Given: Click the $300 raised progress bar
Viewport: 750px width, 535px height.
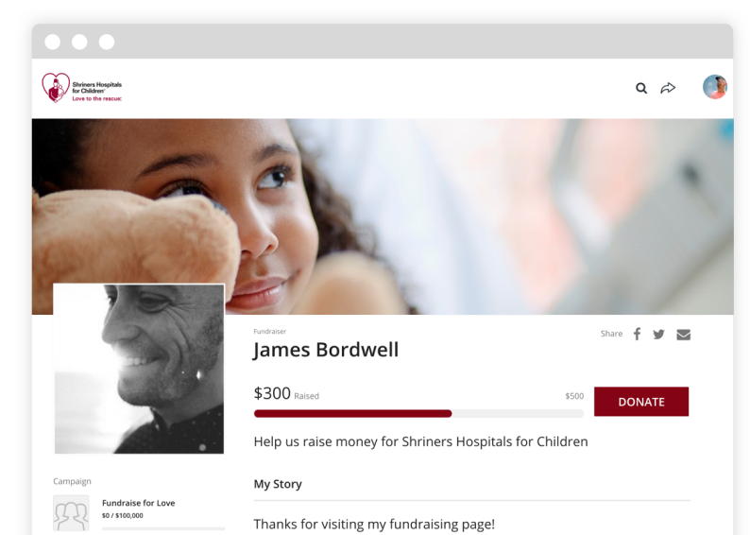Looking at the screenshot, I should (x=418, y=413).
